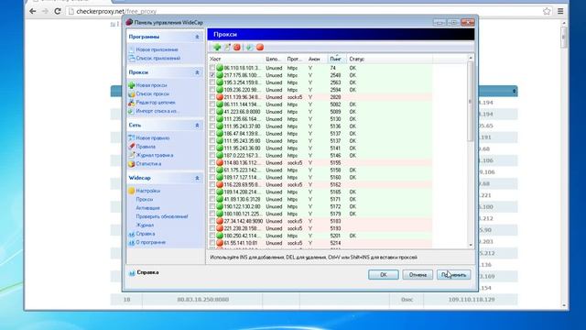The image size is (586, 330).
Task: Open Редактор цепочек link
Action: tap(156, 103)
